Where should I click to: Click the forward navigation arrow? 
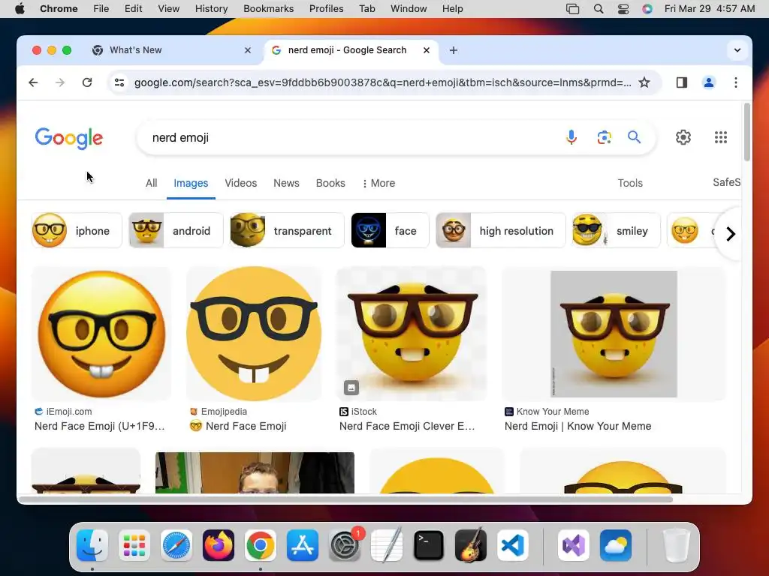(60, 82)
